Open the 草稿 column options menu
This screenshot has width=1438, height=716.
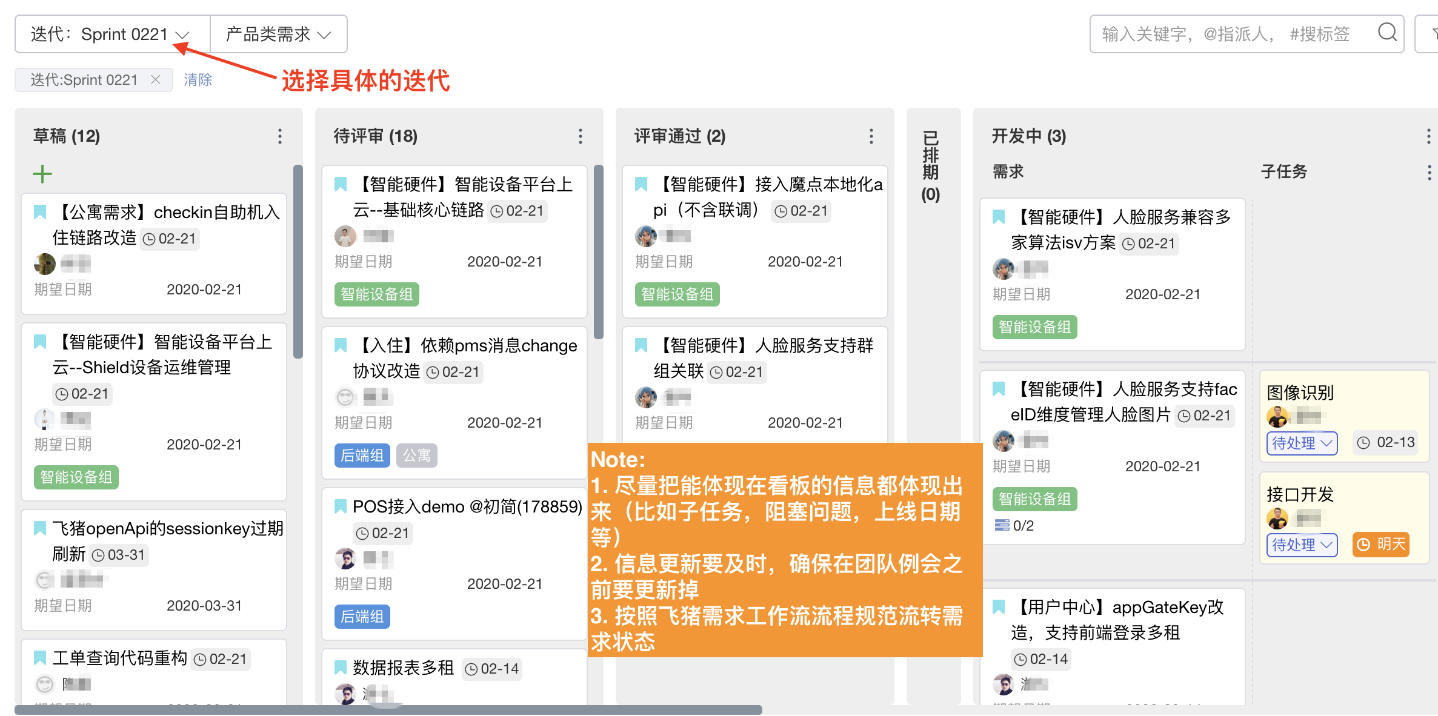[x=279, y=136]
